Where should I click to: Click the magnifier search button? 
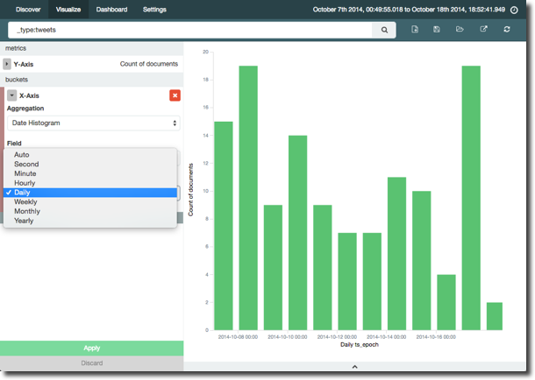pos(384,30)
